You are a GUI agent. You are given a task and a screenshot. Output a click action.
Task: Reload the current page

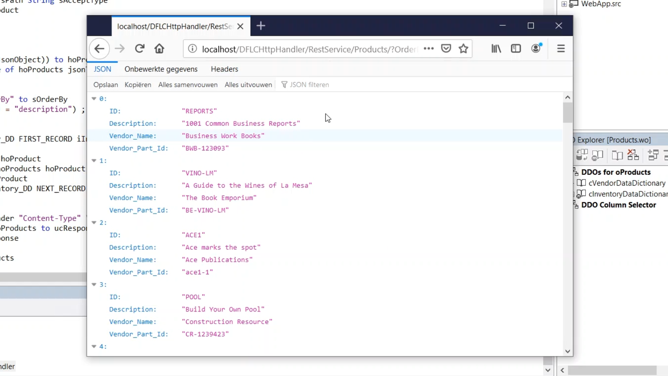pyautogui.click(x=140, y=49)
